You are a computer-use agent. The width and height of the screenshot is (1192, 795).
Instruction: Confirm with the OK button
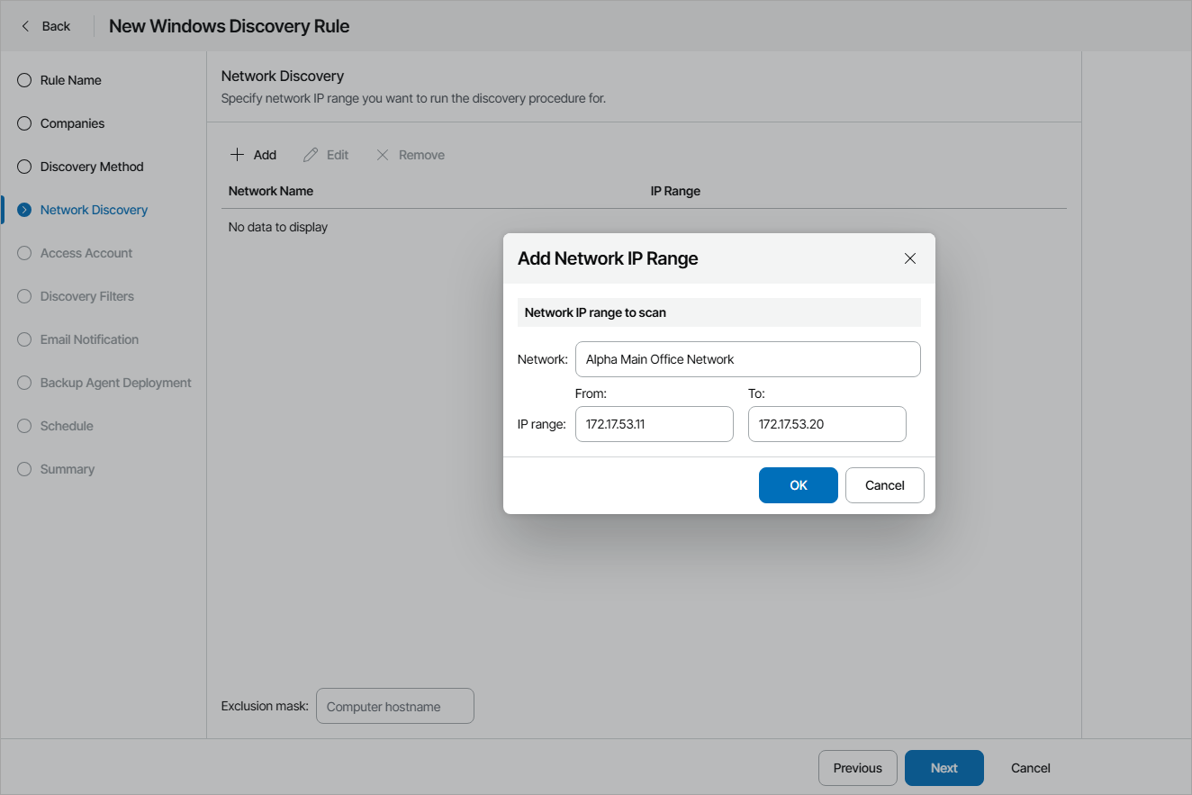[x=798, y=484]
